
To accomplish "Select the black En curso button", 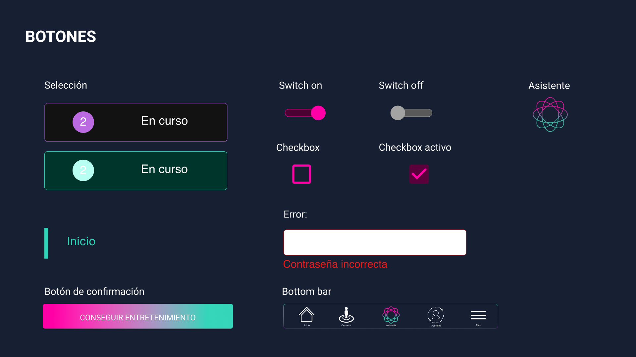I will (164, 121).
